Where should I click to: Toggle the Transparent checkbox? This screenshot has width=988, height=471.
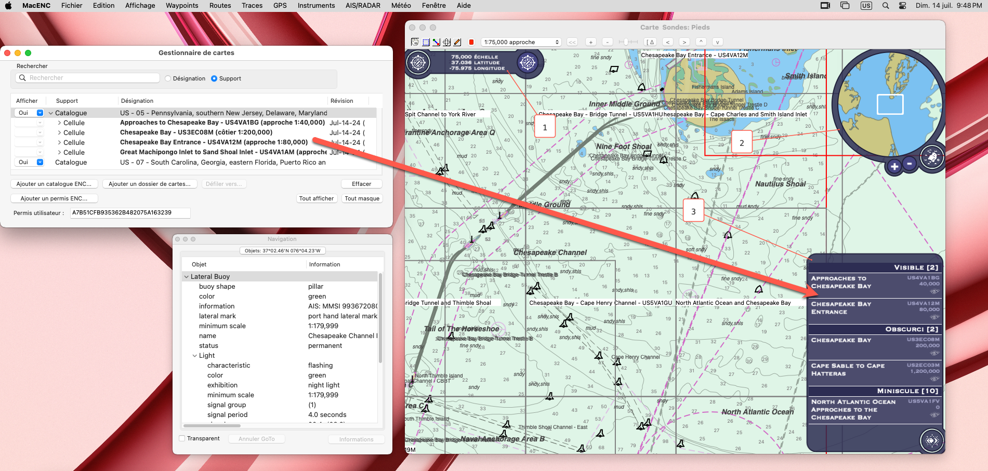[x=182, y=438]
